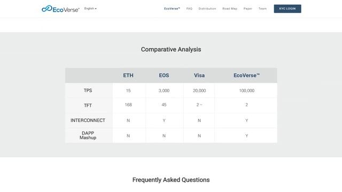Click the EOS column header

pos(164,75)
